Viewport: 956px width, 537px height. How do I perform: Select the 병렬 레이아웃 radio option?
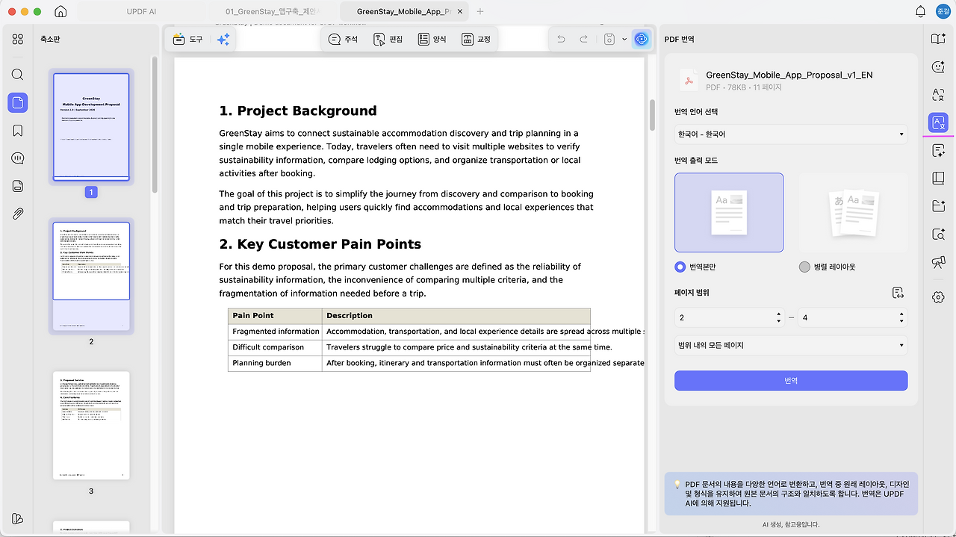(804, 267)
